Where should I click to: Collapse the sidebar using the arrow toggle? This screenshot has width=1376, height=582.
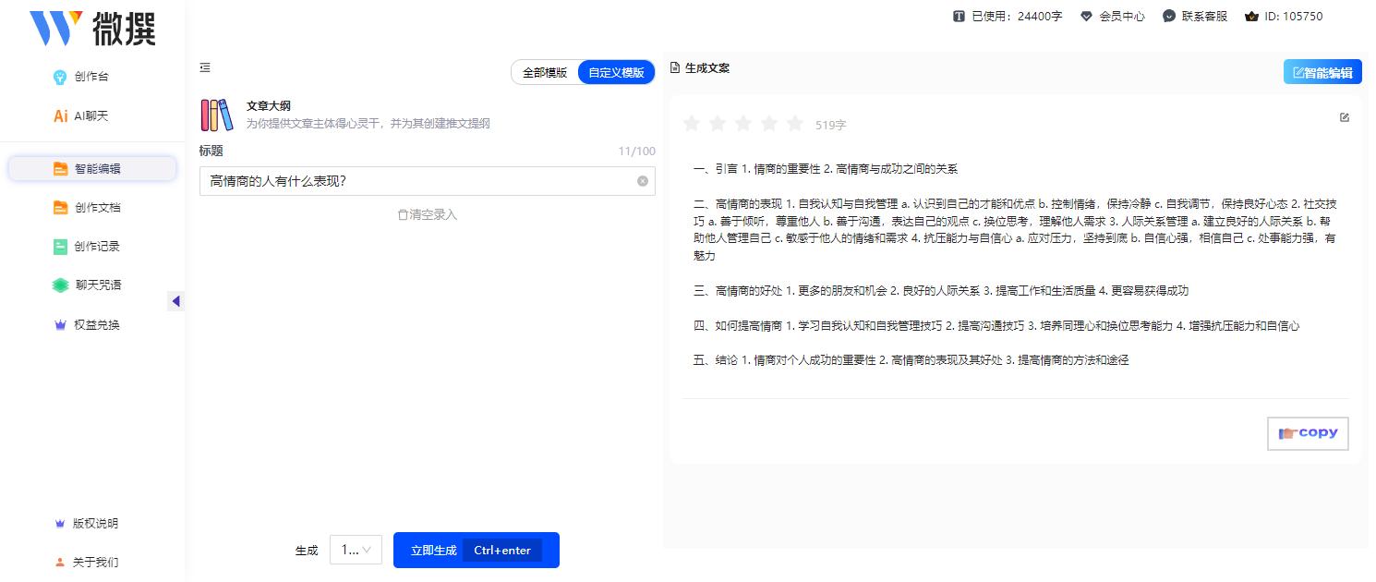(175, 301)
